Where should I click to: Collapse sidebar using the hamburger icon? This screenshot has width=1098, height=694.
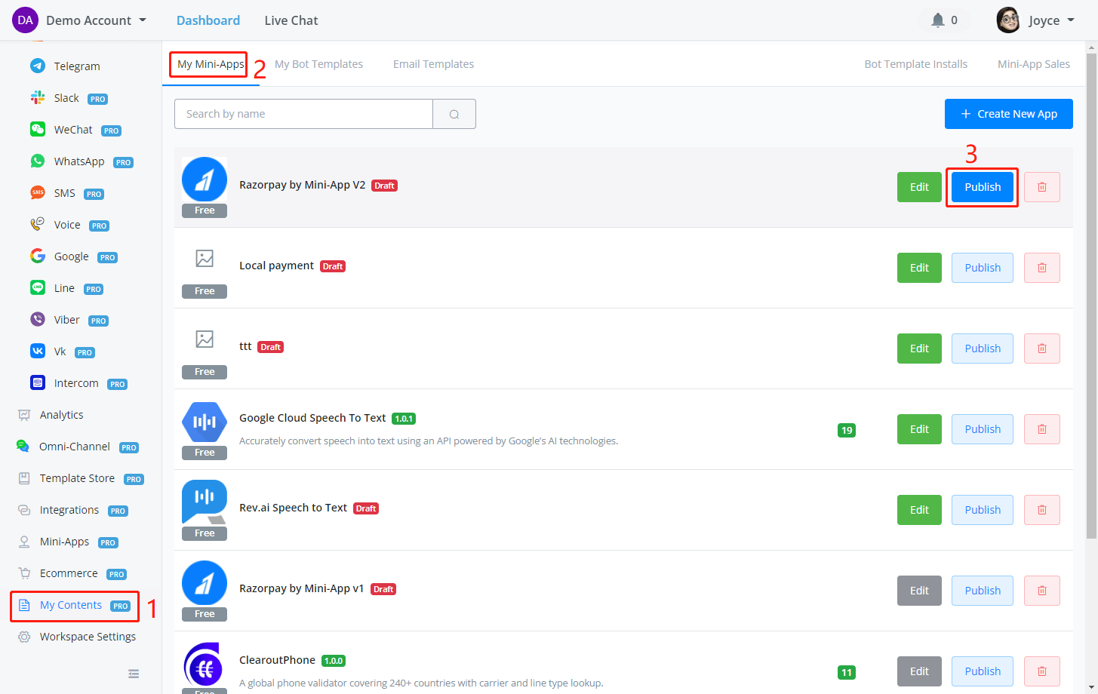(134, 674)
